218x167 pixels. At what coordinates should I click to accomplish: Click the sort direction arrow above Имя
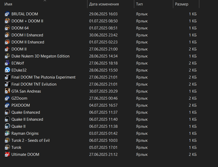point(45,1)
